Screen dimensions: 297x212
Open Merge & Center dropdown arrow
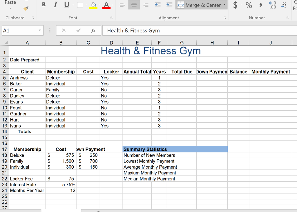coord(225,5)
